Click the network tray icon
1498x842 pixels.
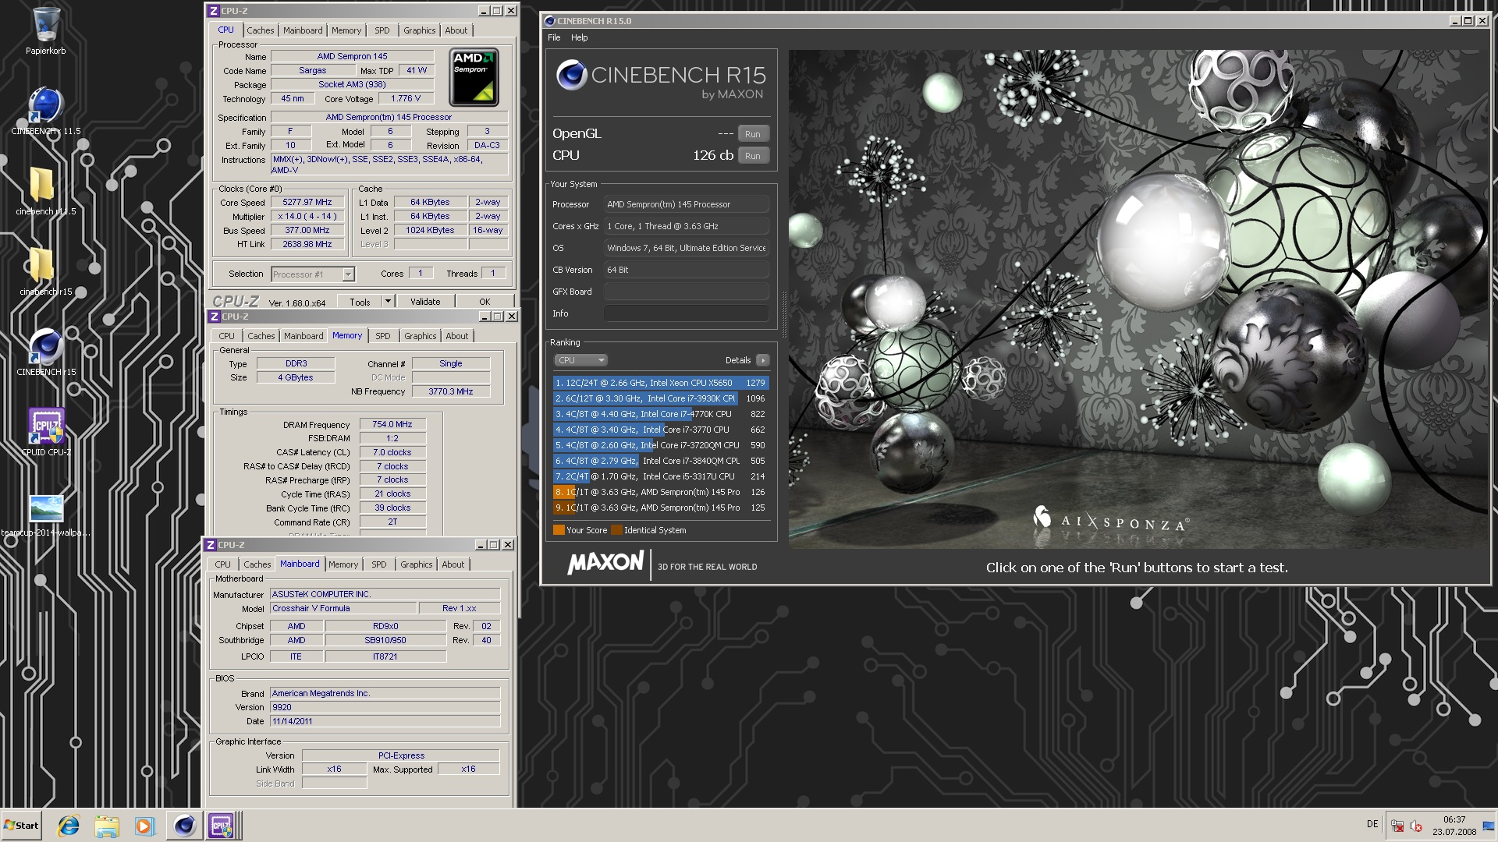coord(1397,826)
